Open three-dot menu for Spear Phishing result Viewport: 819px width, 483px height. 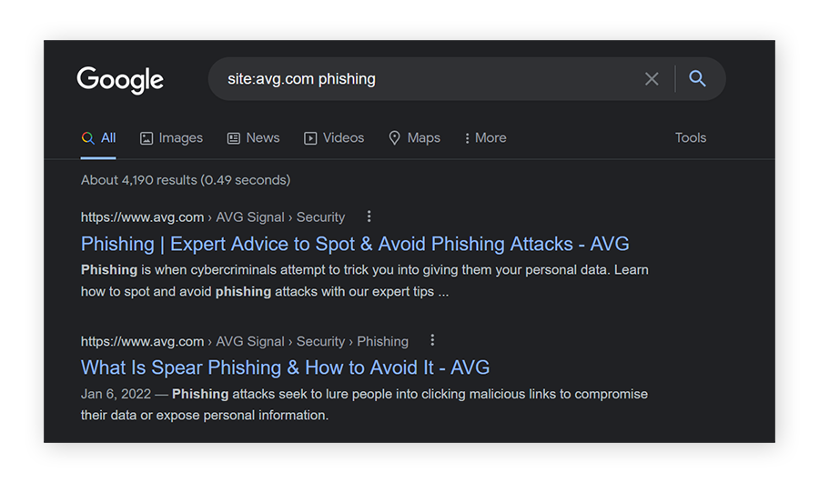pyautogui.click(x=432, y=340)
